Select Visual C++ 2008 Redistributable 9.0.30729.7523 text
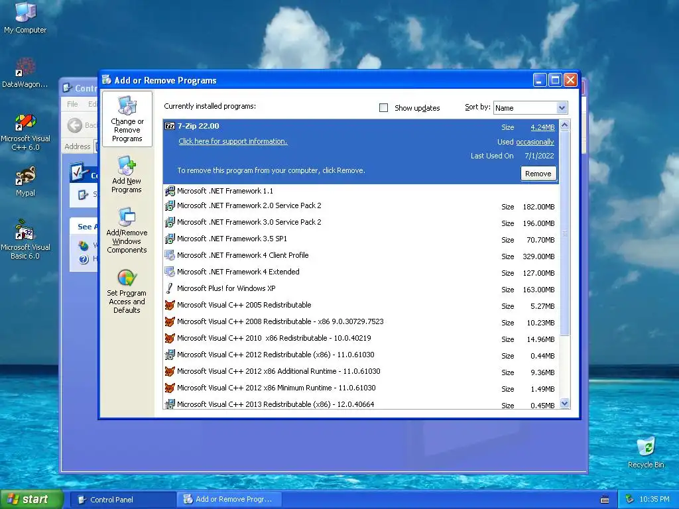Screen dimensions: 679x509 [x=280, y=321]
